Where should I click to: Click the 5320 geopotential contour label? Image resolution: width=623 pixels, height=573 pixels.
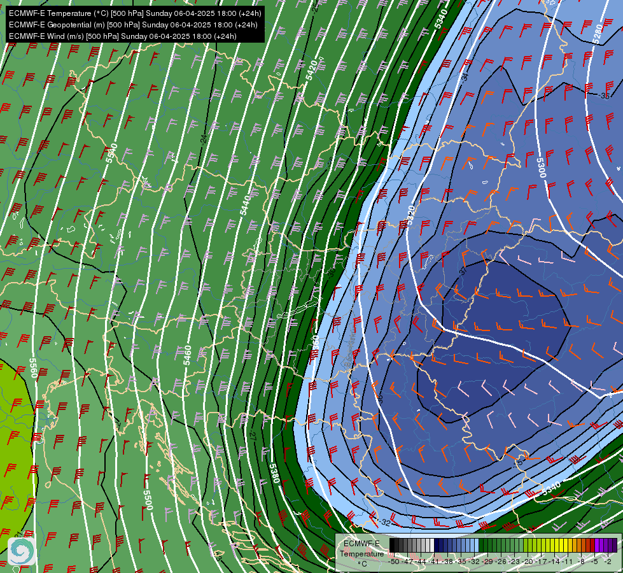click(411, 215)
